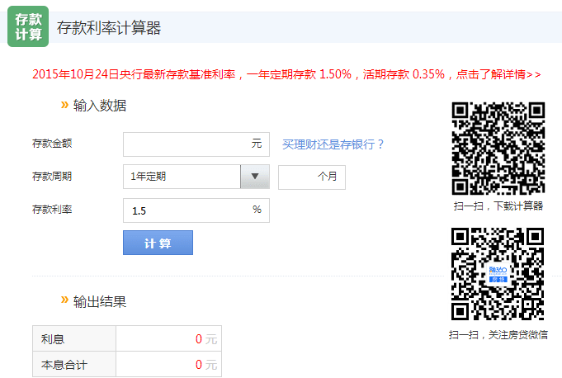The image size is (562, 378).
Task: Expand the 存款周期 dropdown arrow
Action: (x=255, y=177)
